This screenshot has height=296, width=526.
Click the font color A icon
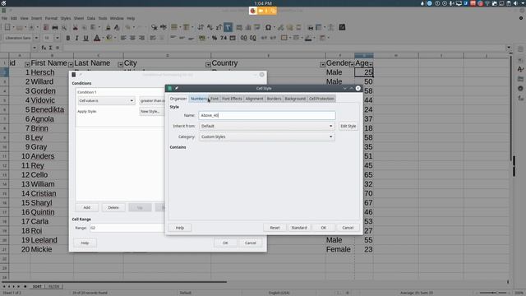pos(97,38)
